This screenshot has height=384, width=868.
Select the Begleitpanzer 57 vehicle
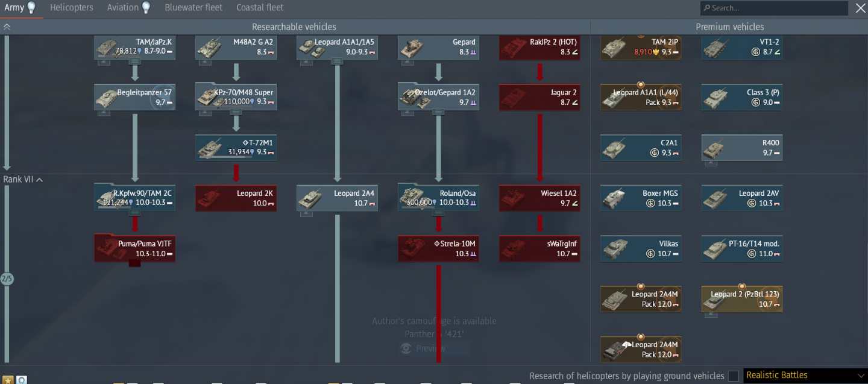135,97
